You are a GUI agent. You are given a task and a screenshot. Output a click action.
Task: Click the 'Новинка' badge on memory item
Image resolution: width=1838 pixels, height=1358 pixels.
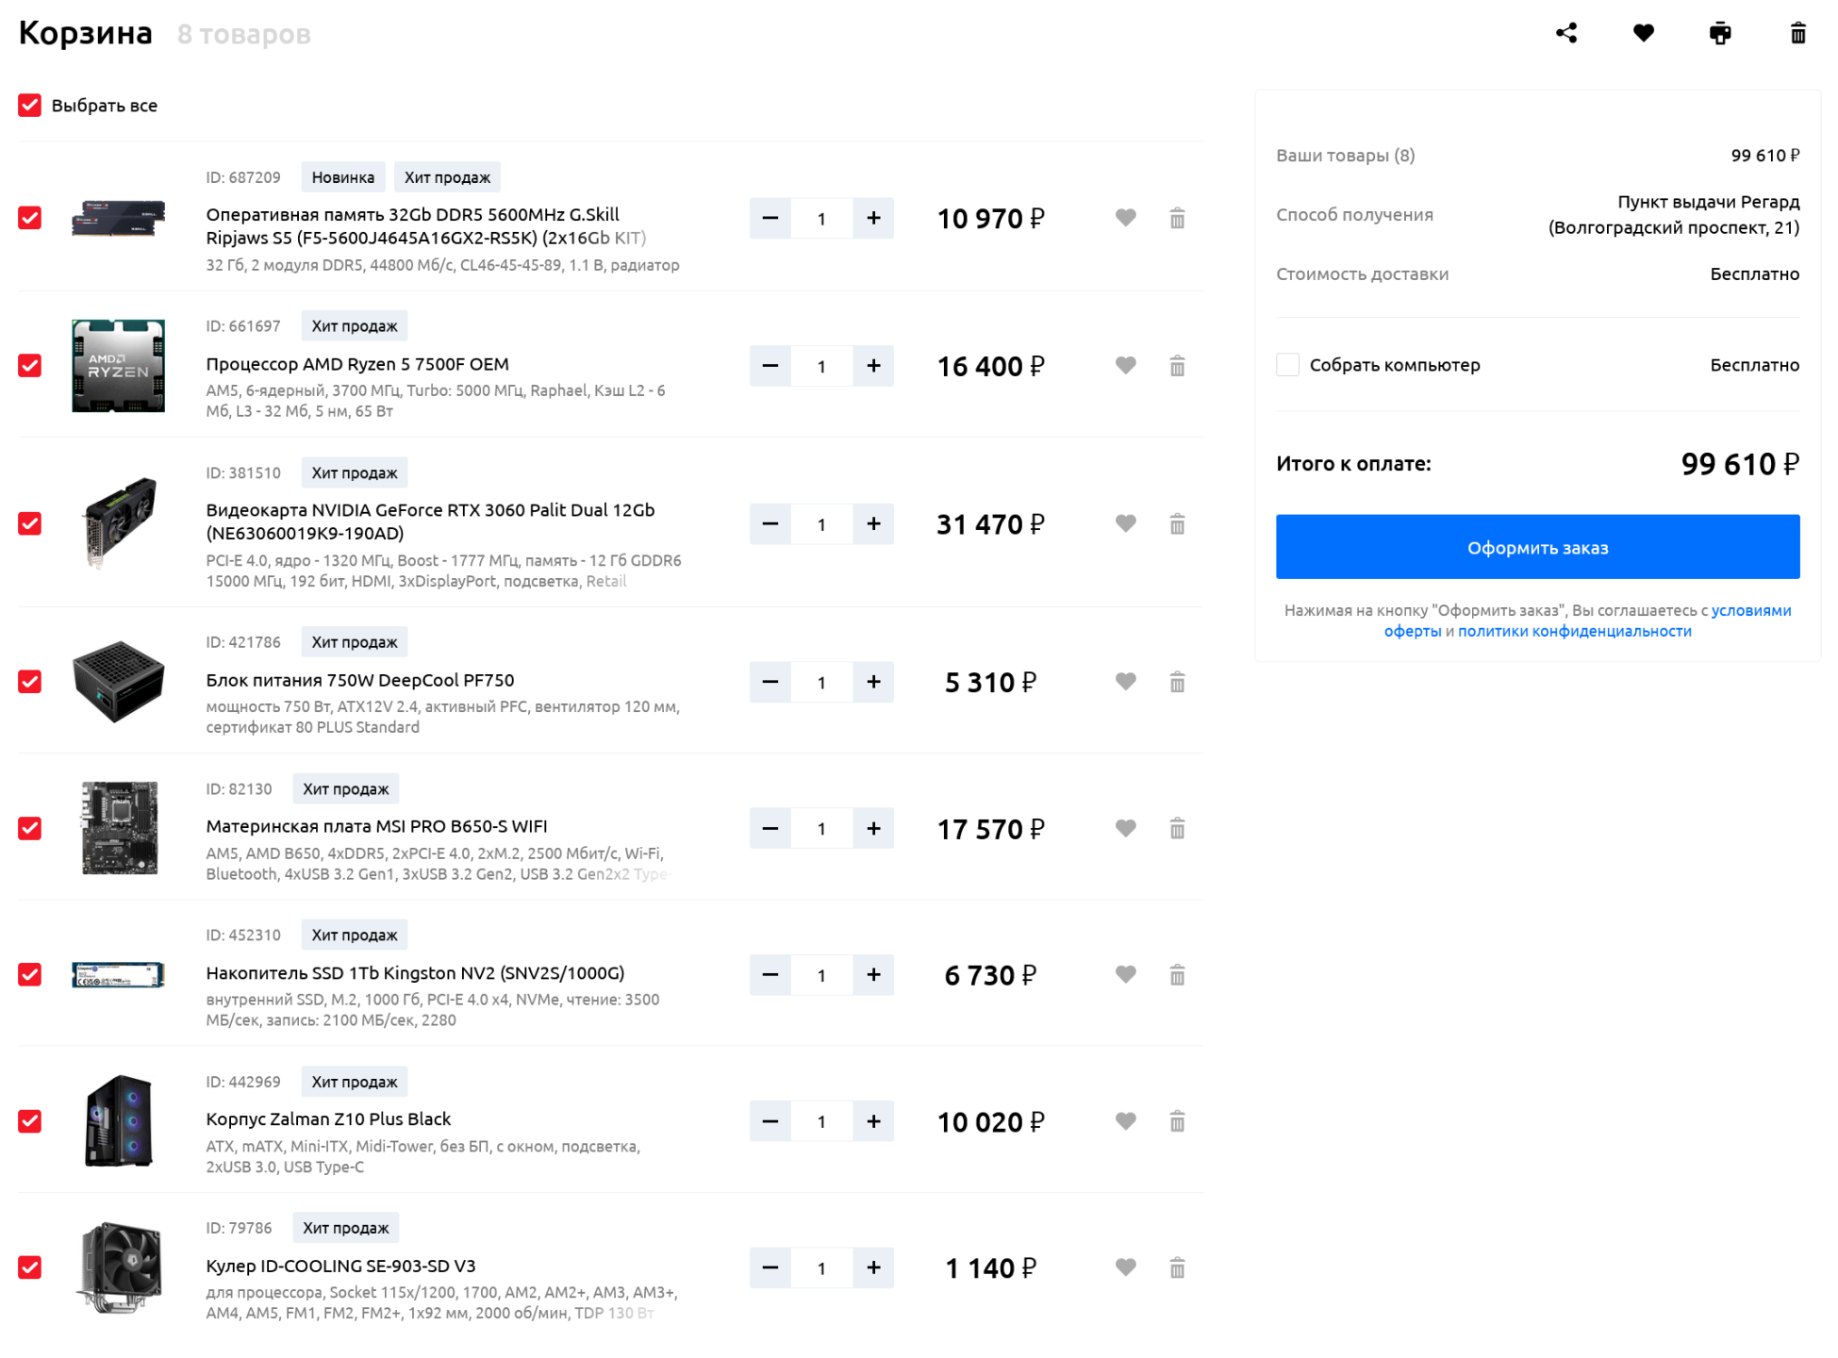pos(342,177)
